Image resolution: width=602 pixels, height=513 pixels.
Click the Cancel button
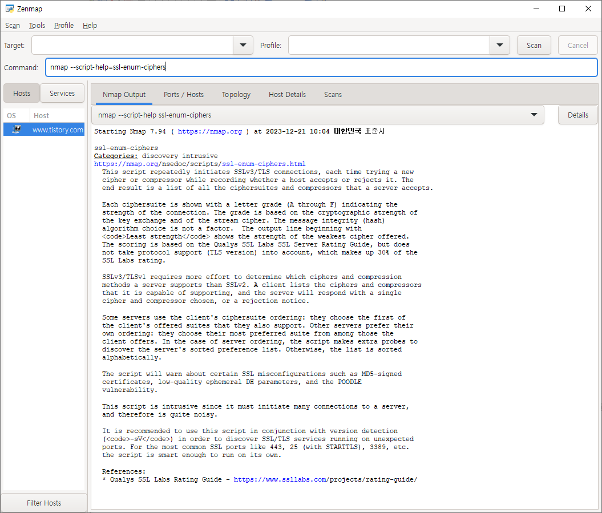(x=578, y=45)
